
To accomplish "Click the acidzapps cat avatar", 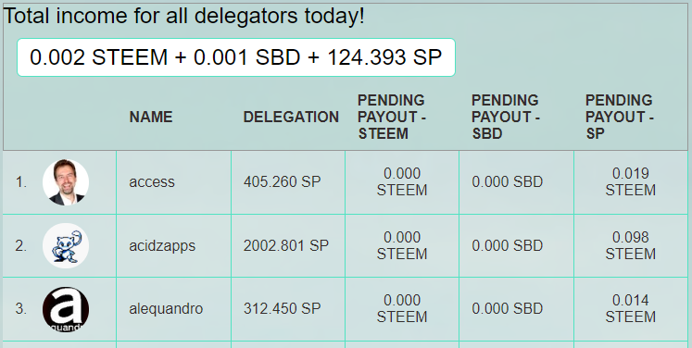I will (66, 245).
